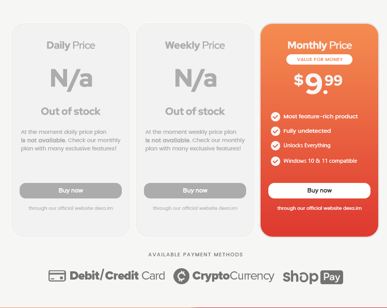Select the Debit/Credit Card payment text
The width and height of the screenshot is (387, 308).
(117, 275)
